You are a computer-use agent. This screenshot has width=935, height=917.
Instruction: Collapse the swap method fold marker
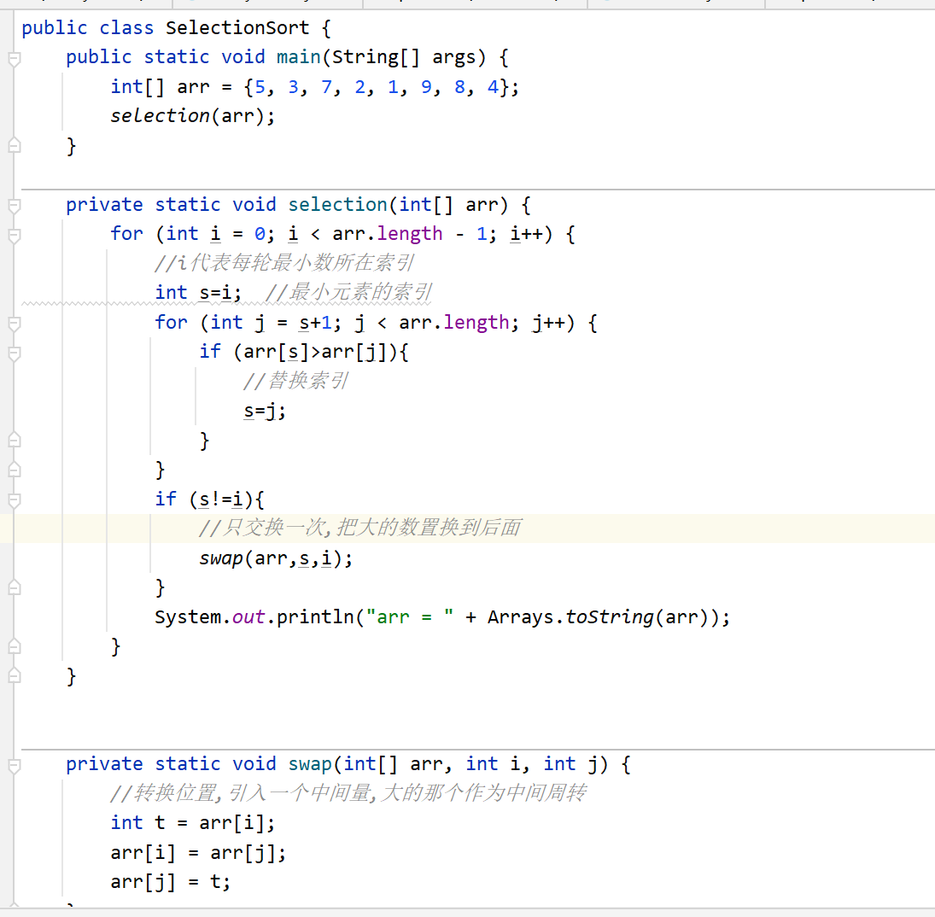(15, 765)
